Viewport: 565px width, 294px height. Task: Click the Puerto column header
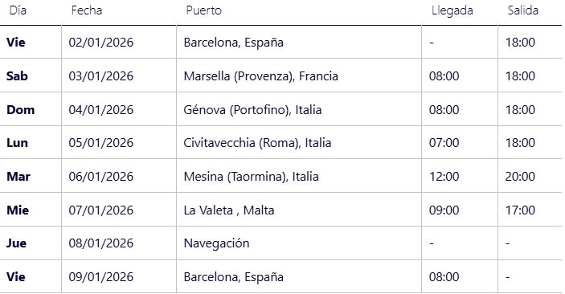(x=203, y=10)
